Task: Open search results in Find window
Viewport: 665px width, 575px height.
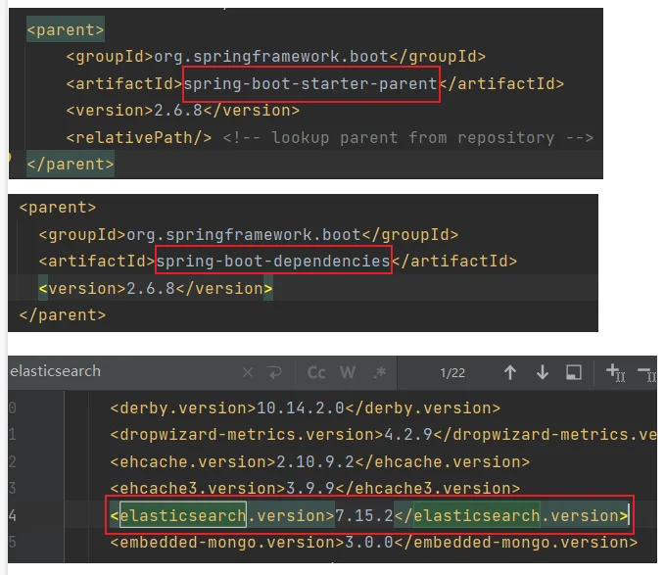Action: tap(574, 373)
